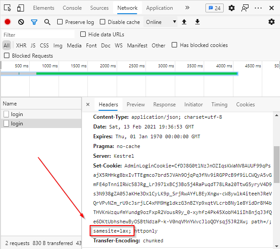The height and width of the screenshot is (249, 280).
Task: Open the Cookies detail tab
Action: coord(245,105)
